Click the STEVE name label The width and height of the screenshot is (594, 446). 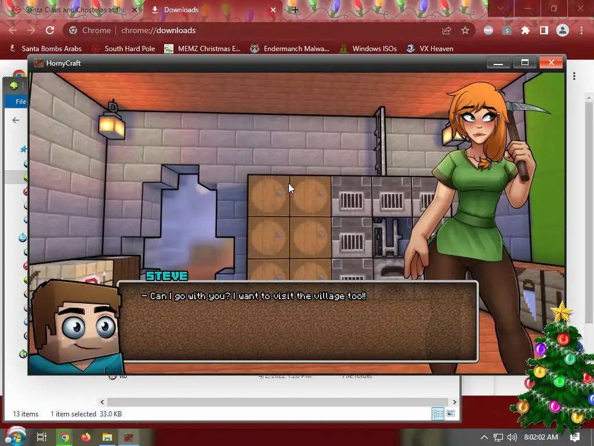[x=167, y=276]
